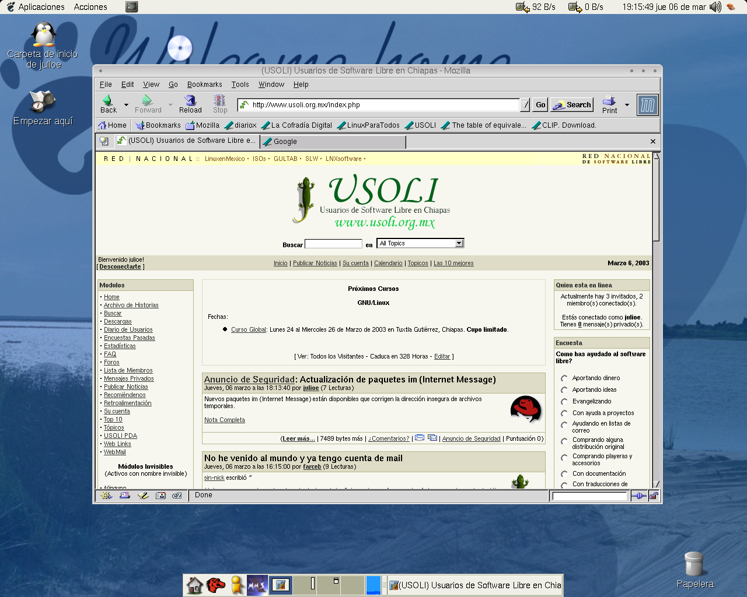Open the Home bookmark in personal toolbar

pos(112,125)
